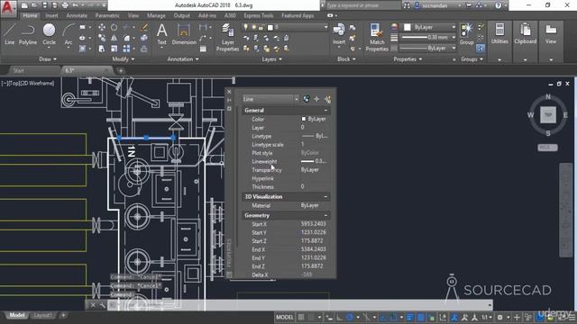Toggle lineweight display in status bar

[x=410, y=317]
